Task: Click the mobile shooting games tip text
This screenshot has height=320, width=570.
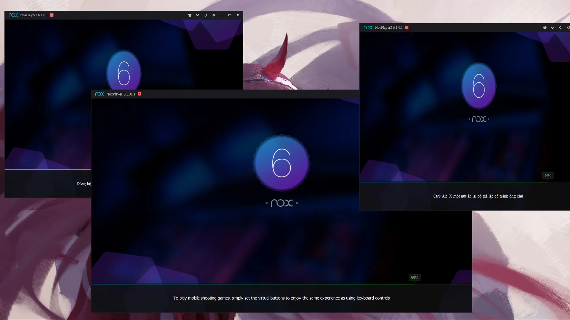Action: (x=282, y=298)
